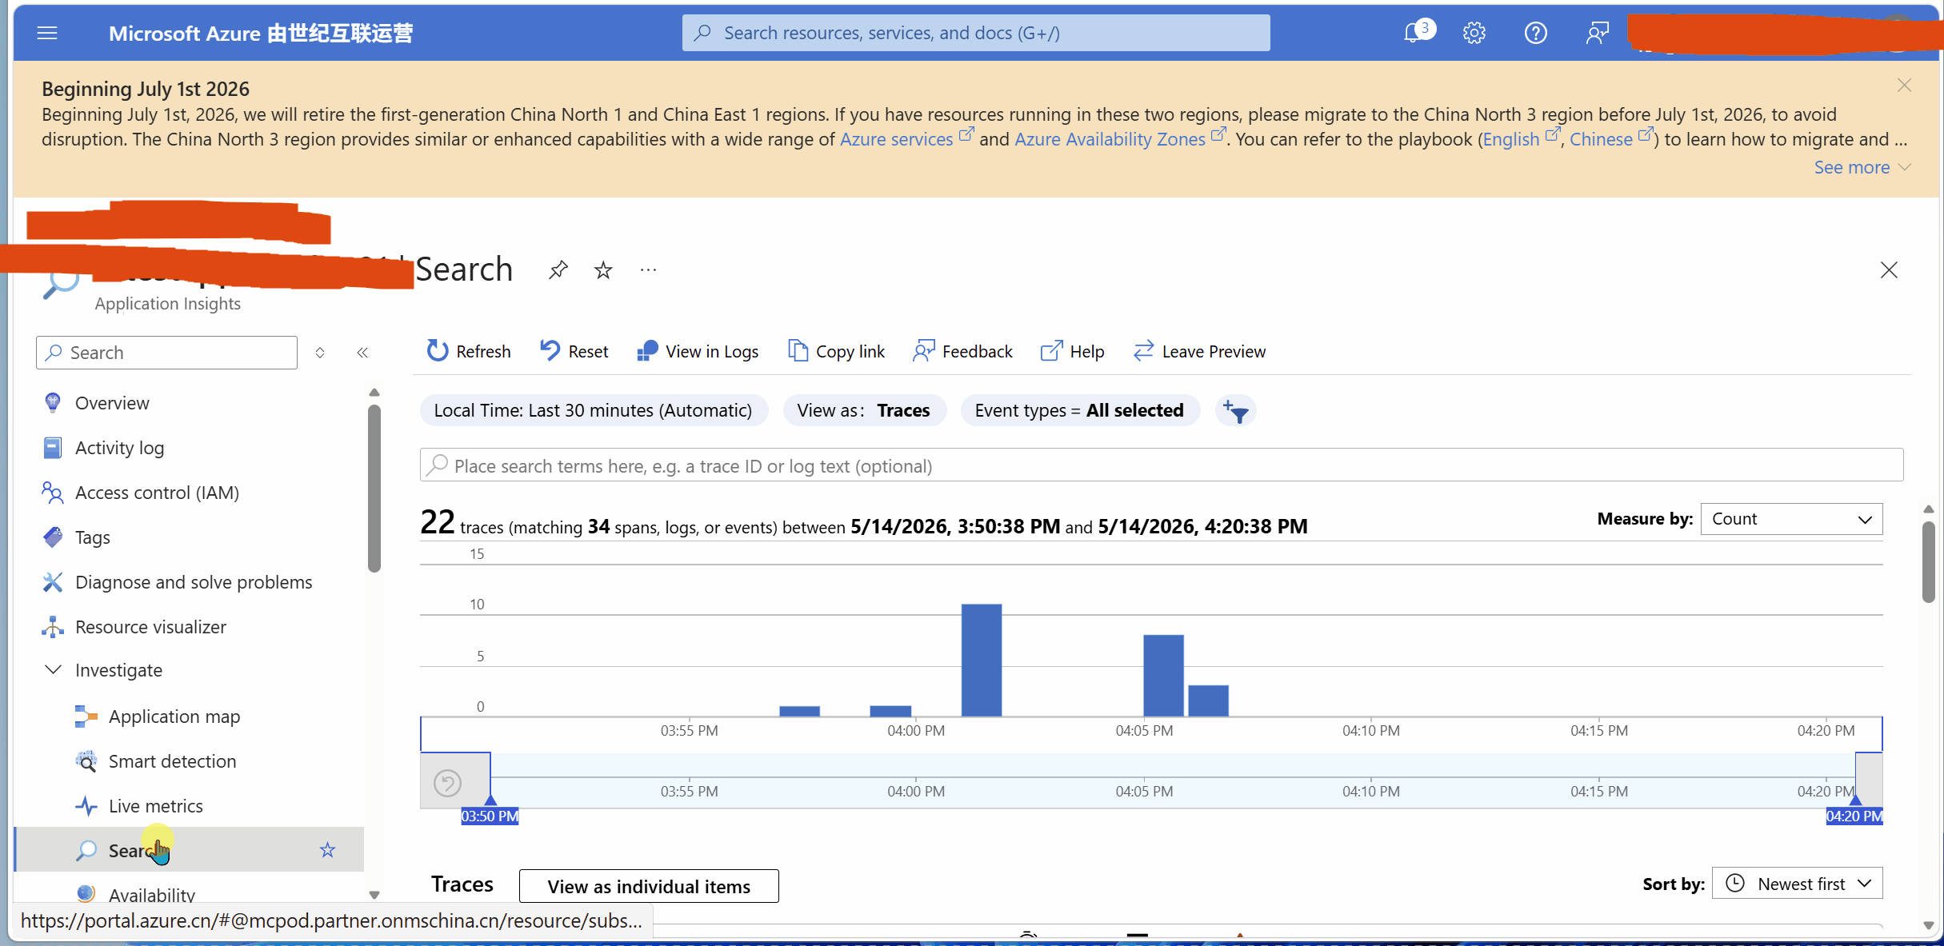Open Help from the toolbar
This screenshot has height=946, width=1944.
pyautogui.click(x=1072, y=352)
